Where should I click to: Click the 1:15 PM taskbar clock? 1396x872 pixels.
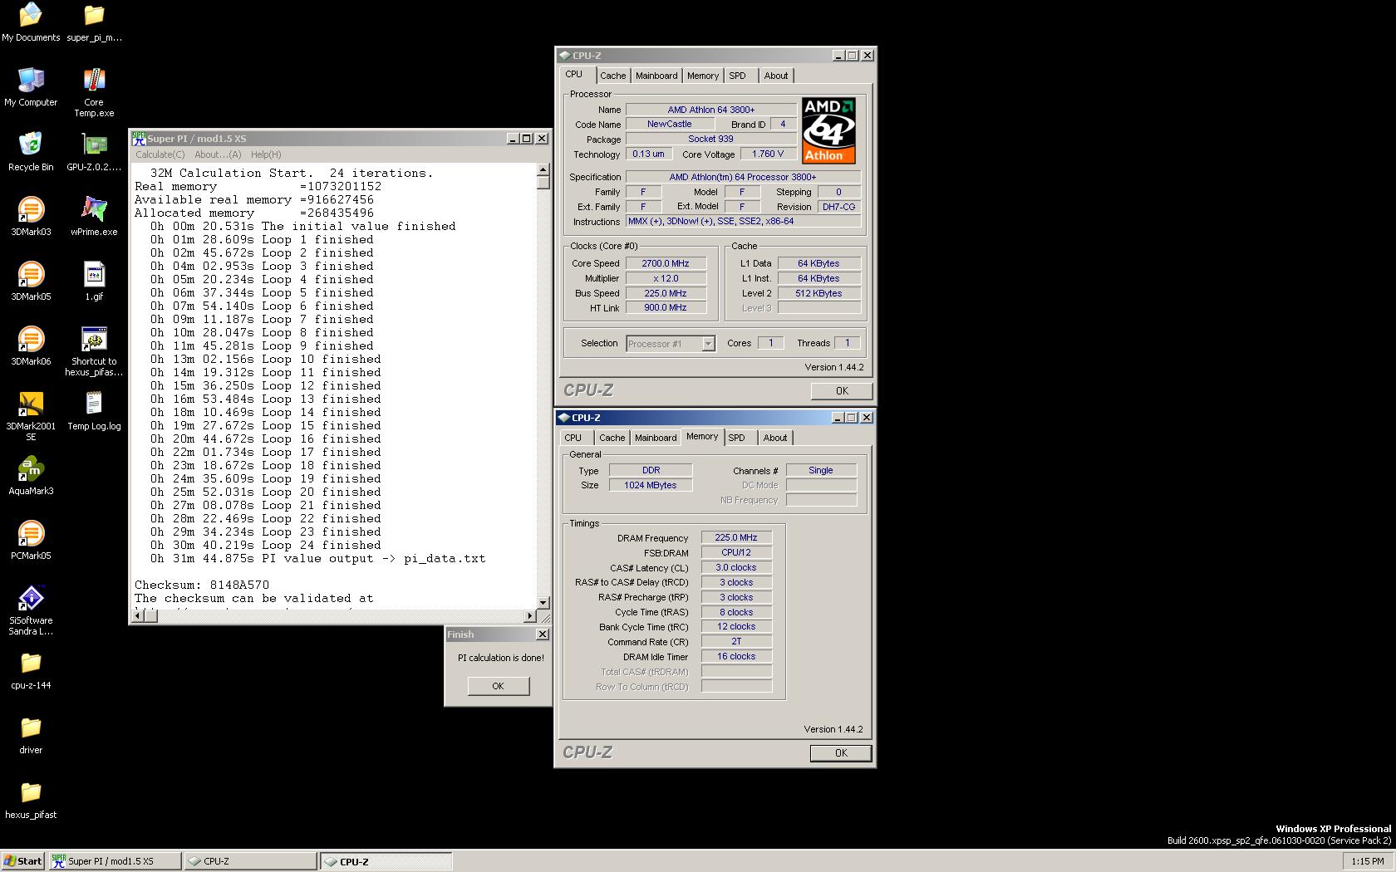(x=1368, y=861)
